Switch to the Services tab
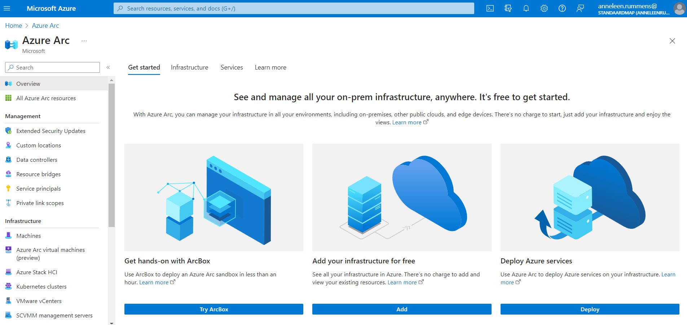Viewport: 687px width, 325px height. coord(232,67)
